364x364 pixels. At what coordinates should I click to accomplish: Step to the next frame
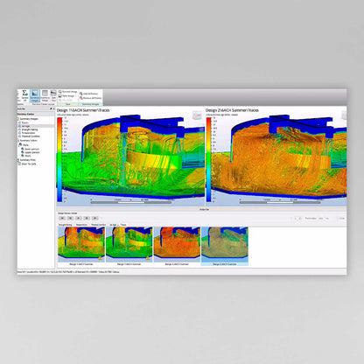click(87, 218)
